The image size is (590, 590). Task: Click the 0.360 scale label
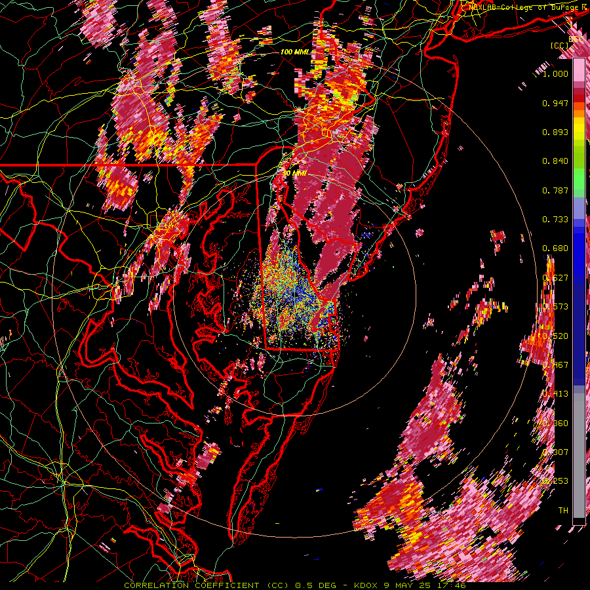click(555, 423)
